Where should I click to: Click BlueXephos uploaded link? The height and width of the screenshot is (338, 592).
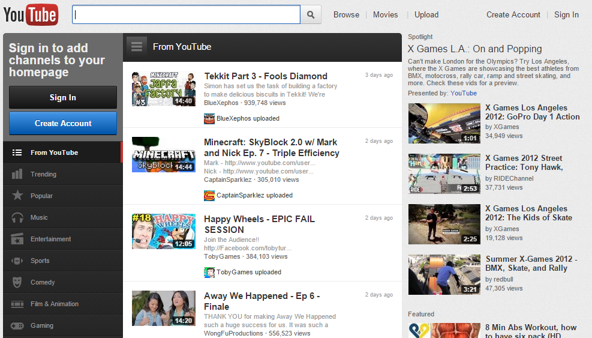click(x=248, y=119)
